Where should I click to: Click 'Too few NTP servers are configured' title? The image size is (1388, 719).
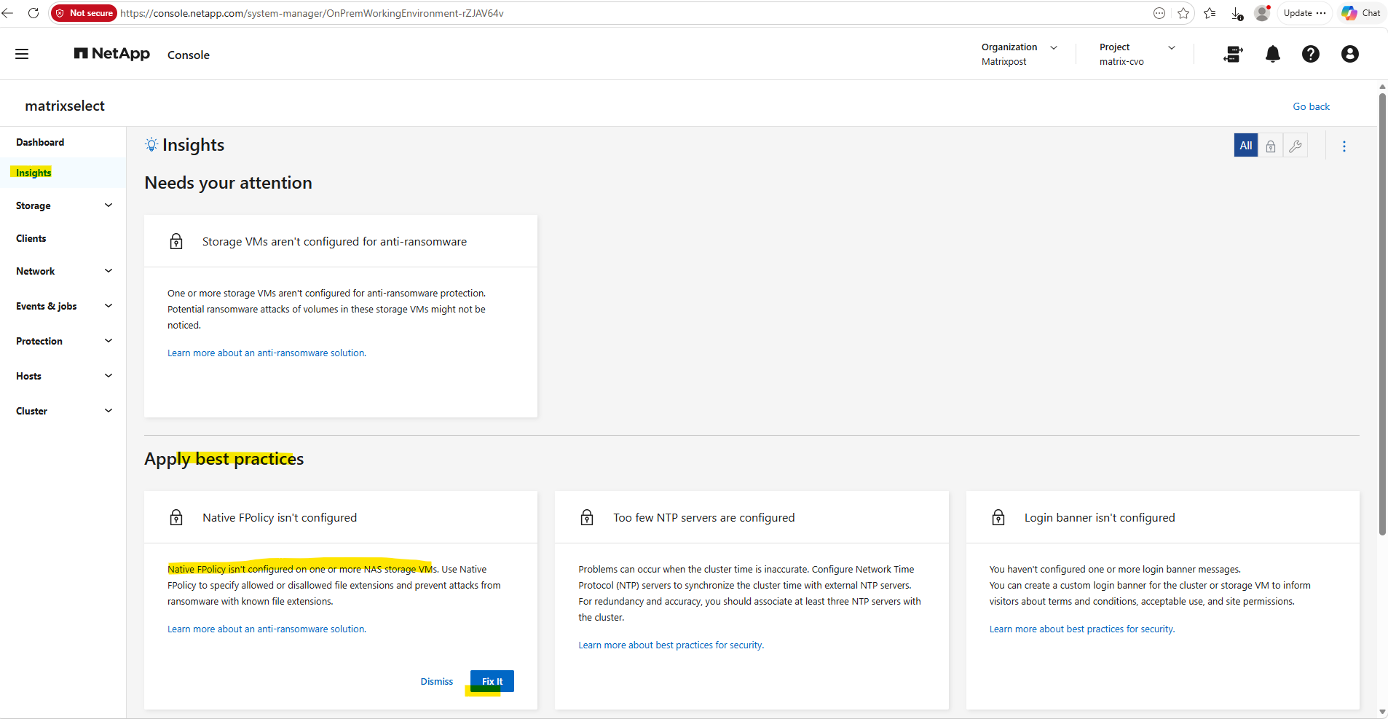tap(703, 517)
